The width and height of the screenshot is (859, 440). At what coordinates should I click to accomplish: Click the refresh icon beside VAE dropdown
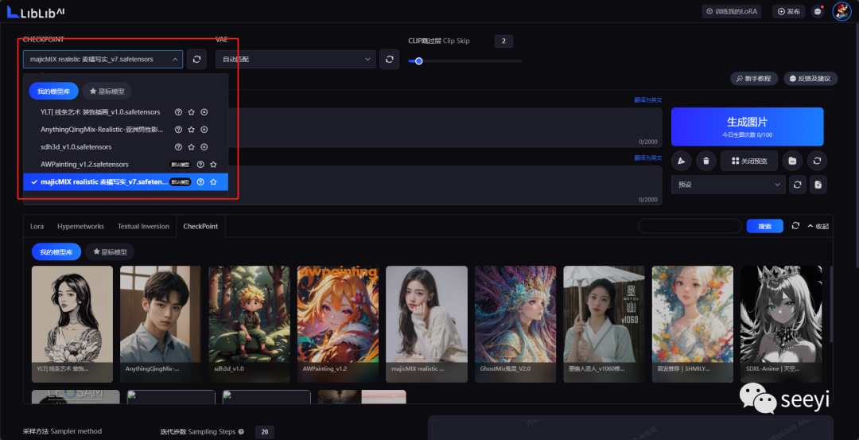click(389, 59)
